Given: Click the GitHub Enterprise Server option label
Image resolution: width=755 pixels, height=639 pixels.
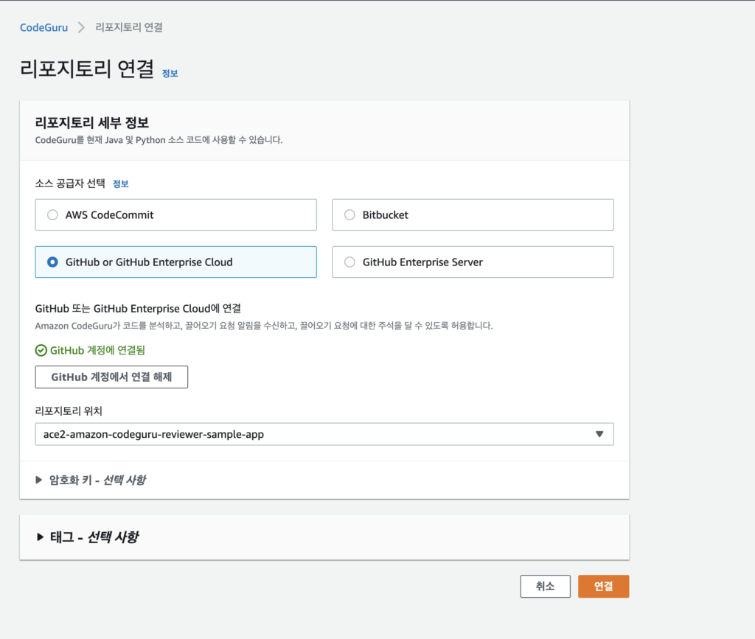Looking at the screenshot, I should tap(422, 262).
